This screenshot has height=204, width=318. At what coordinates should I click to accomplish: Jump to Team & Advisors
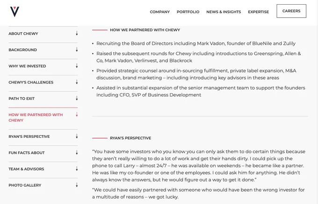(26, 169)
